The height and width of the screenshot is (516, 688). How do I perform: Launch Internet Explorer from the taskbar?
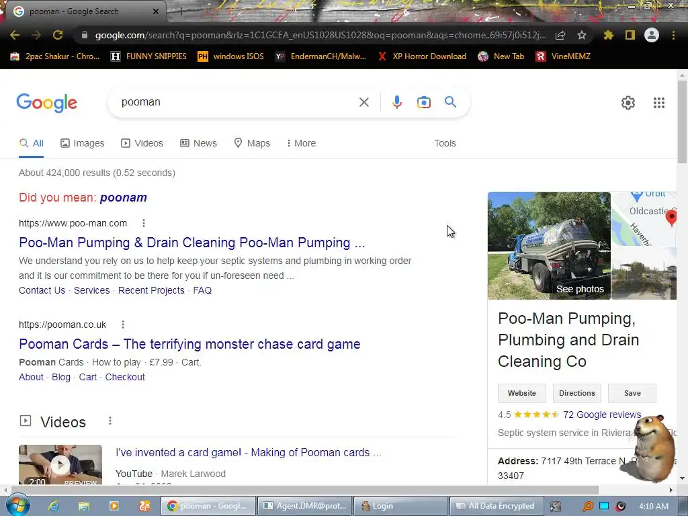(54, 506)
